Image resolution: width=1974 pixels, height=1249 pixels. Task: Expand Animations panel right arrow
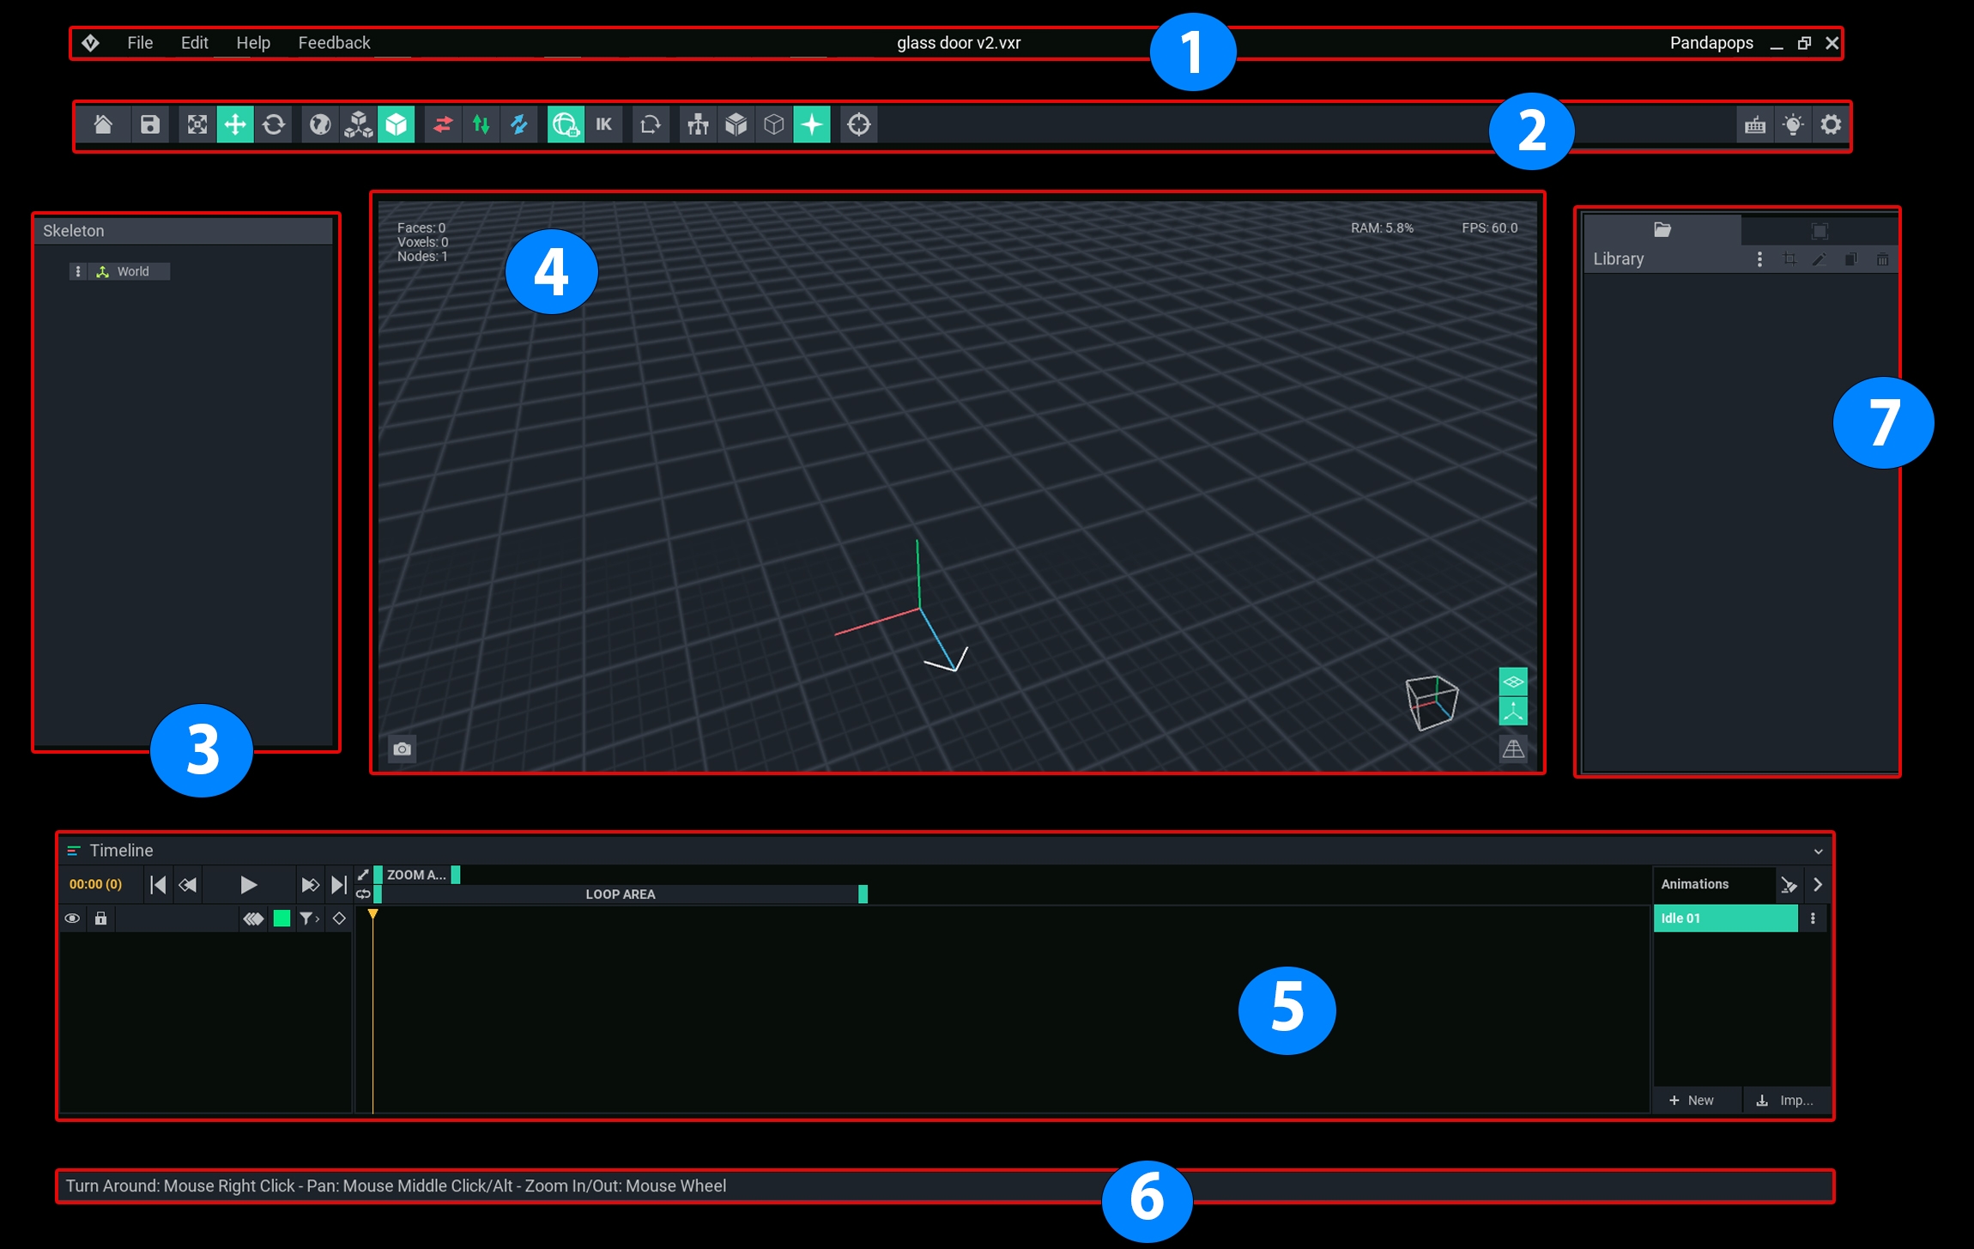(x=1818, y=884)
